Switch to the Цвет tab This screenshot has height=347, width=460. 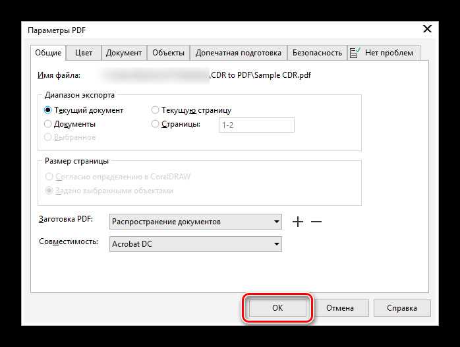(84, 53)
